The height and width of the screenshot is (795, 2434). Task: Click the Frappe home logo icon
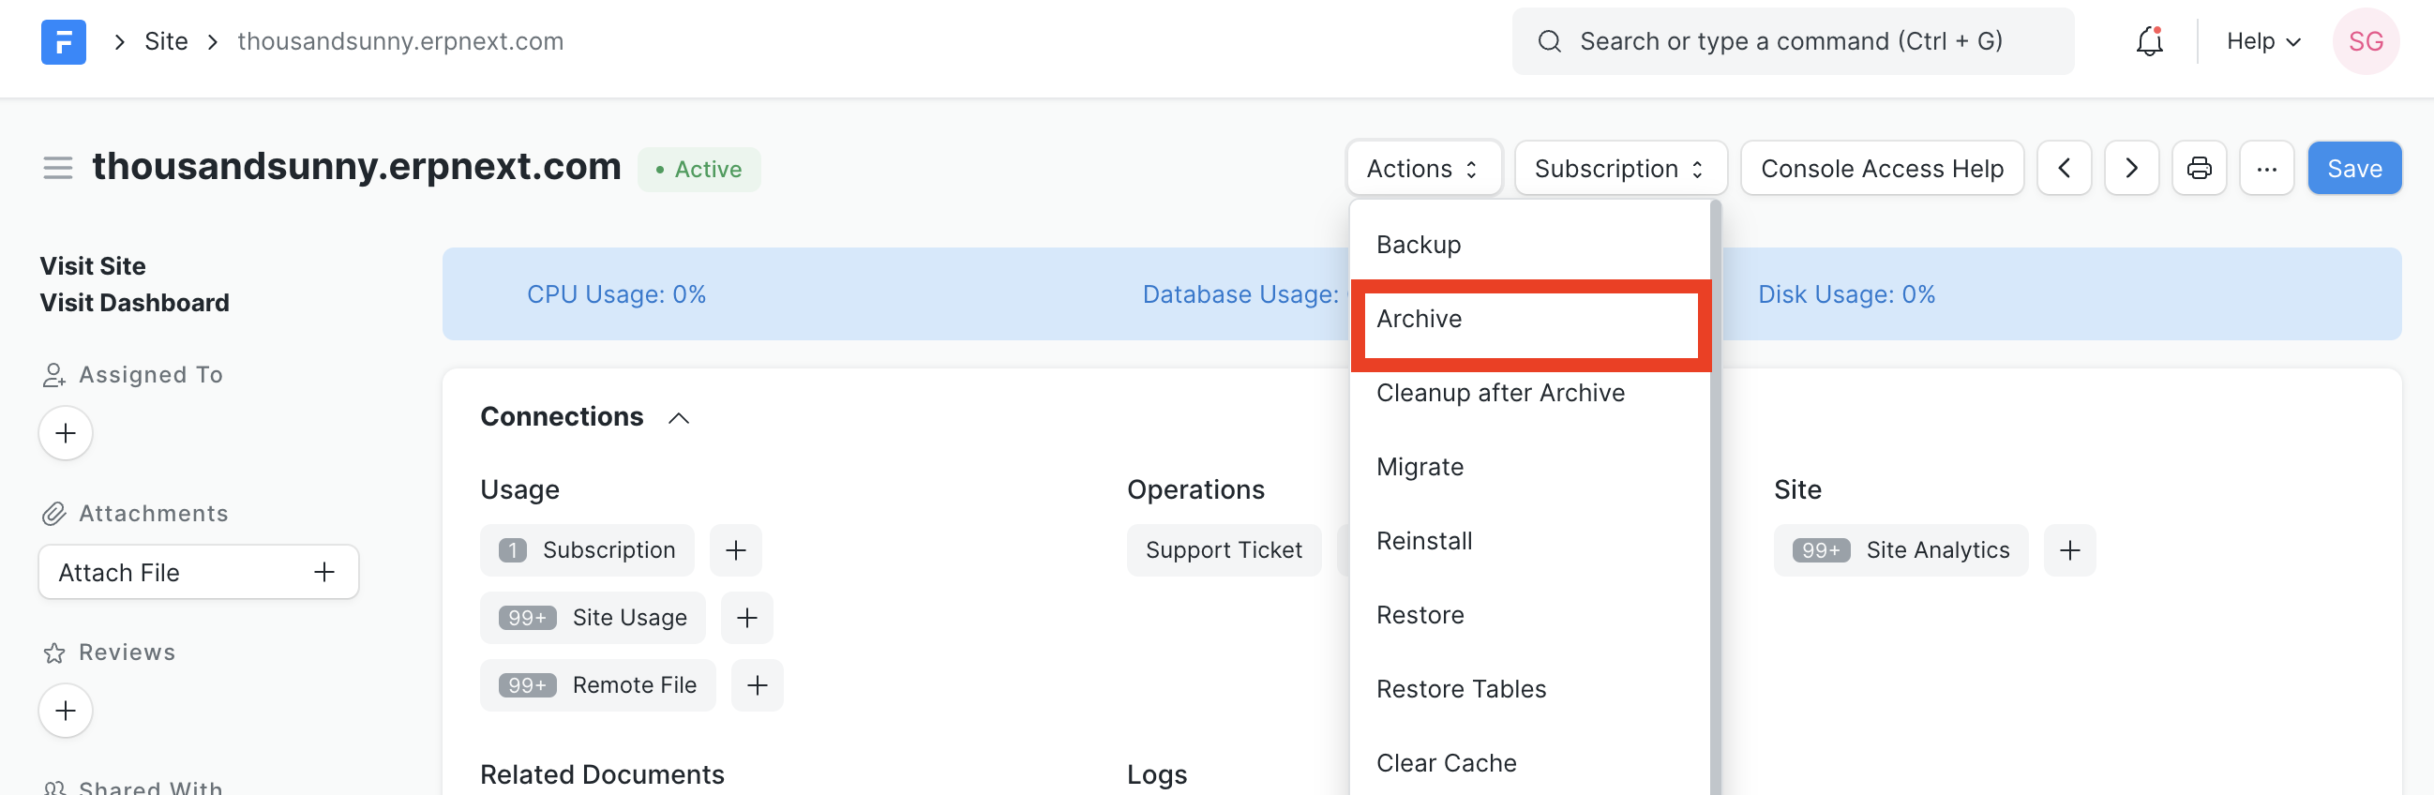pyautogui.click(x=64, y=41)
